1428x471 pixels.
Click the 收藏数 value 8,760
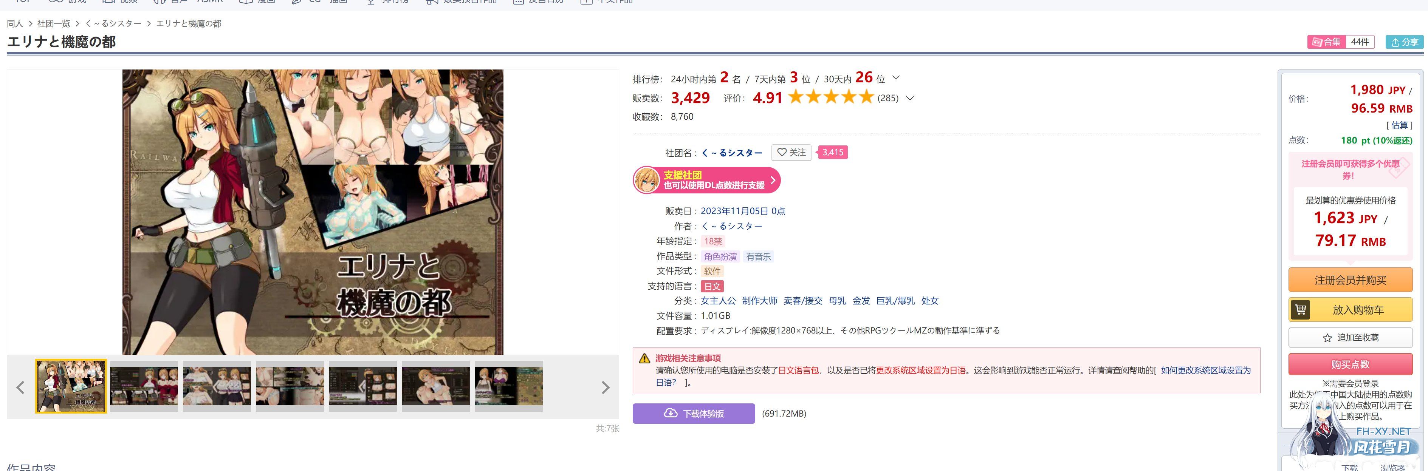pyautogui.click(x=682, y=117)
